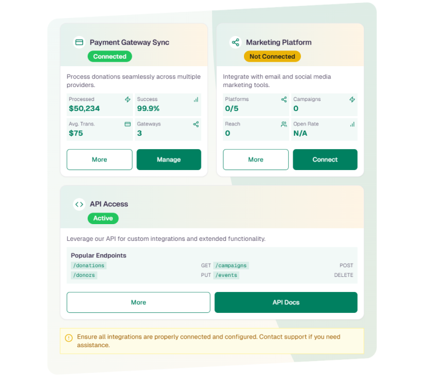This screenshot has width=424, height=389.
Task: Click the bar chart icon beside Open Rate
Action: (x=352, y=124)
